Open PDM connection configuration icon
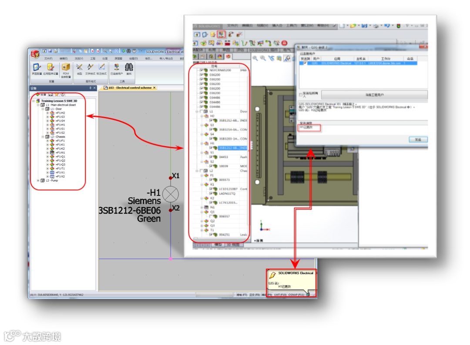Image resolution: width=470 pixels, height=345 pixels. point(66,67)
